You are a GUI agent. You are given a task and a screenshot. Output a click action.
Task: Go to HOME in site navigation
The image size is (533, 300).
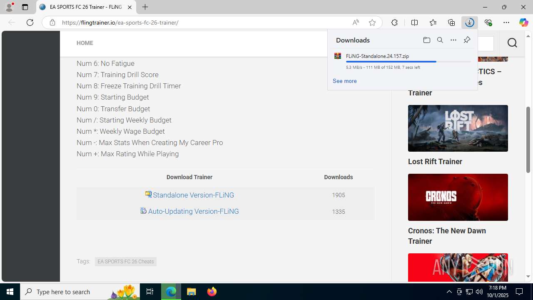pyautogui.click(x=85, y=43)
